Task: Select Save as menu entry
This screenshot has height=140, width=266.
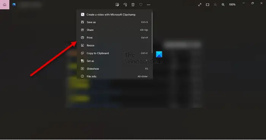Action: point(115,22)
